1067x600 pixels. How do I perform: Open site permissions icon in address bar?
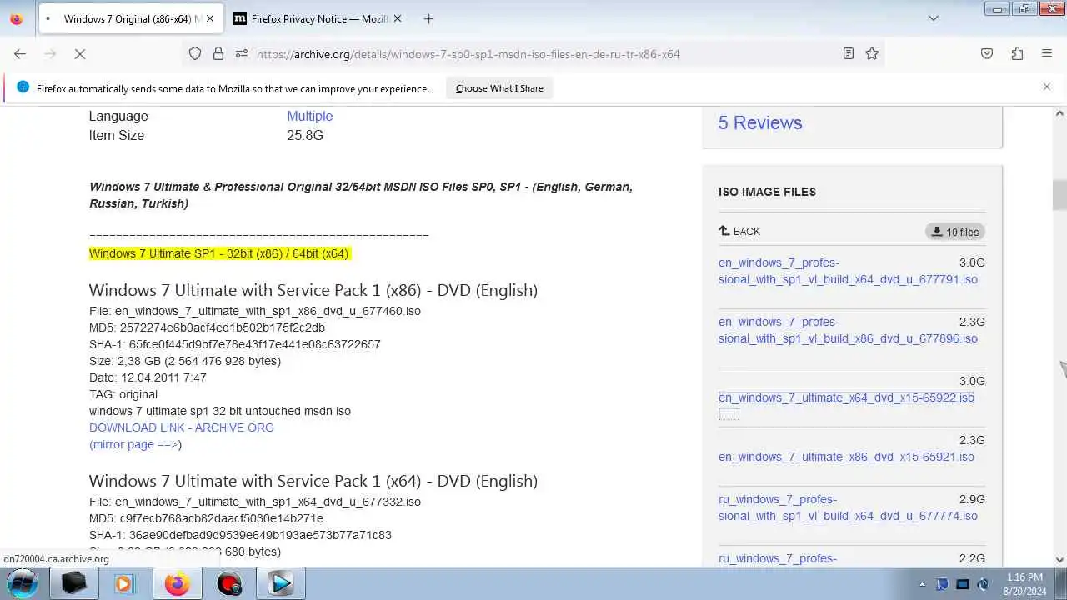point(242,53)
